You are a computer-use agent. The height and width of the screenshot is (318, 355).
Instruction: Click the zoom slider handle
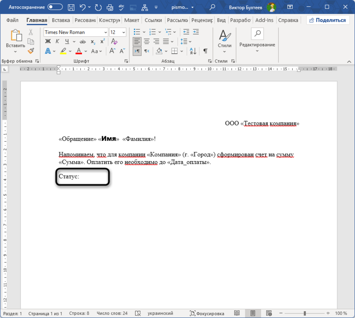tap(305, 313)
